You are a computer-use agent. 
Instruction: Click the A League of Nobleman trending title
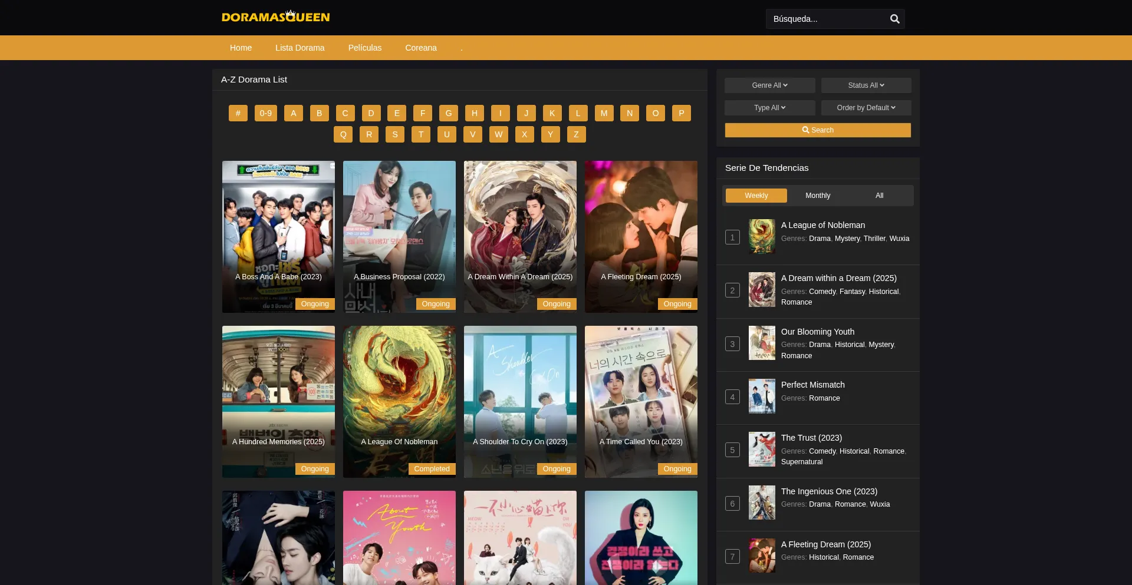pos(823,225)
